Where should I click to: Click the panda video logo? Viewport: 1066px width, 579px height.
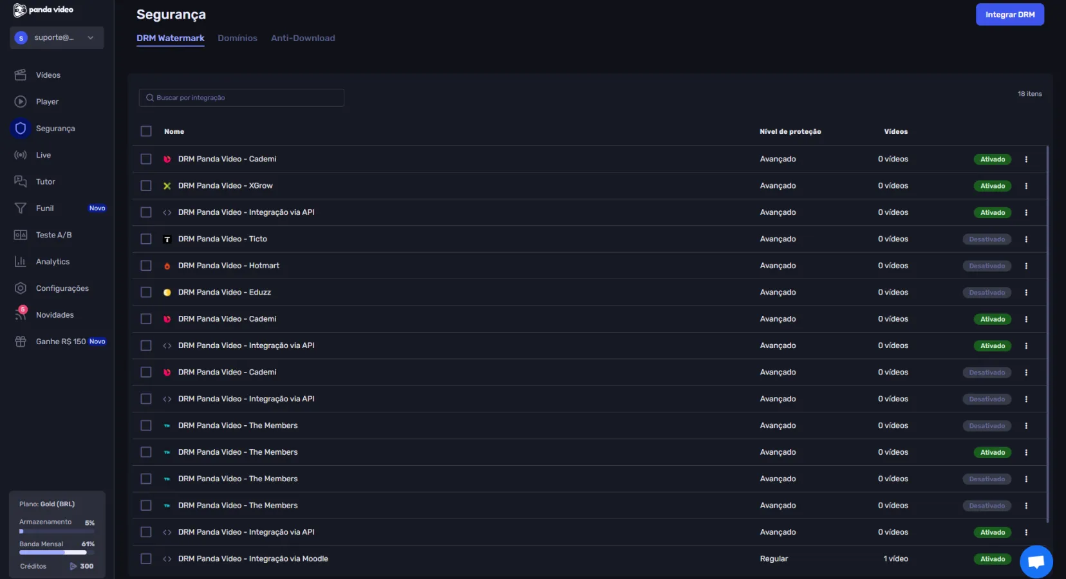tap(43, 10)
